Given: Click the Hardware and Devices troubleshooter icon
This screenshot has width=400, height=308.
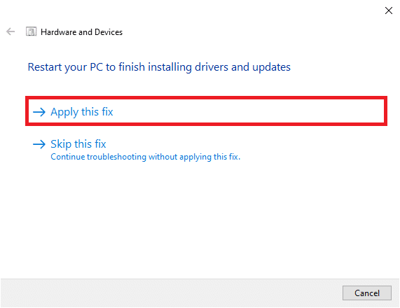Looking at the screenshot, I should (31, 32).
